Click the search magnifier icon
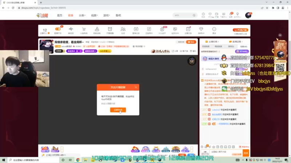This screenshot has height=163, width=291. pos(194,15)
